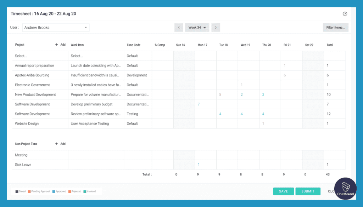The height and width of the screenshot is (207, 363).
Task: Open the Andrew Brooks user dropdown
Action: tap(56, 28)
